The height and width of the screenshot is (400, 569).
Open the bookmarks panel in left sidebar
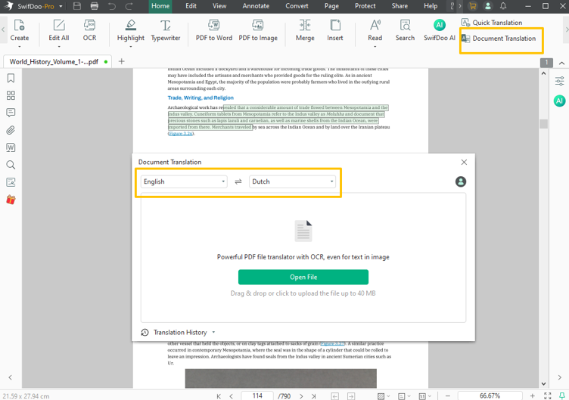pyautogui.click(x=11, y=79)
